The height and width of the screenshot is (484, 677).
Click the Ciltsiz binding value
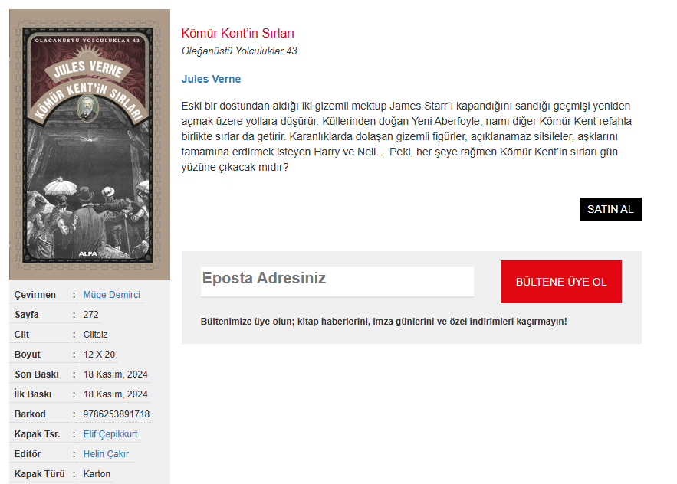pyautogui.click(x=95, y=335)
